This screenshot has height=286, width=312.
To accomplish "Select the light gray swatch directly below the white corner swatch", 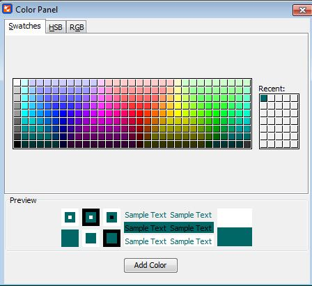I will click(x=17, y=90).
